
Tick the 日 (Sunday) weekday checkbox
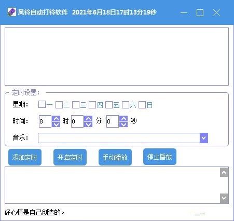(142, 105)
